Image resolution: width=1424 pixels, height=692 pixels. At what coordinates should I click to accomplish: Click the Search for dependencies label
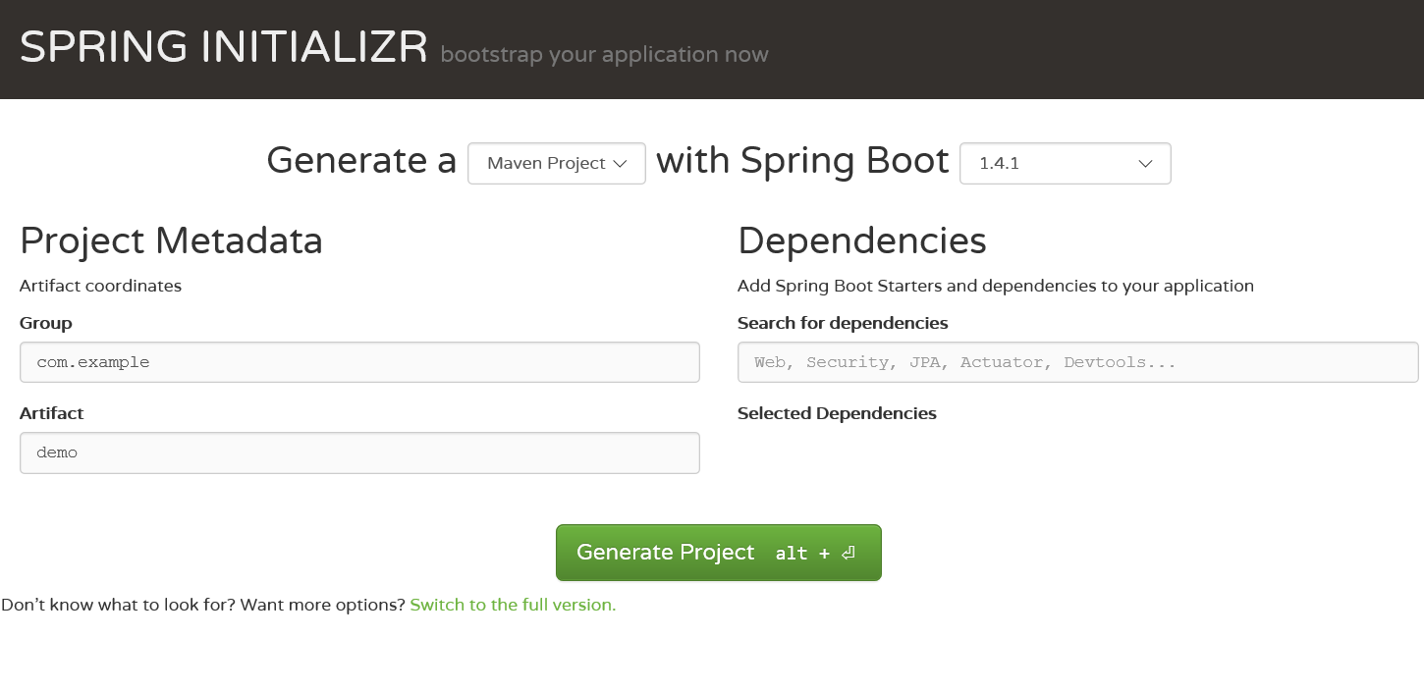point(843,323)
